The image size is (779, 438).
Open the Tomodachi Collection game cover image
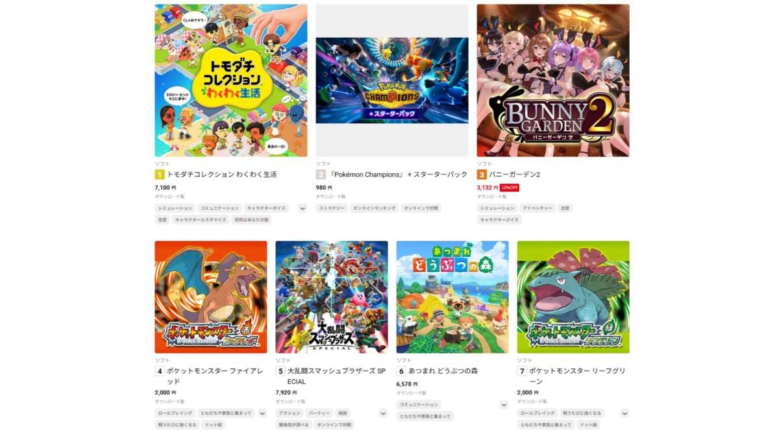pos(231,80)
